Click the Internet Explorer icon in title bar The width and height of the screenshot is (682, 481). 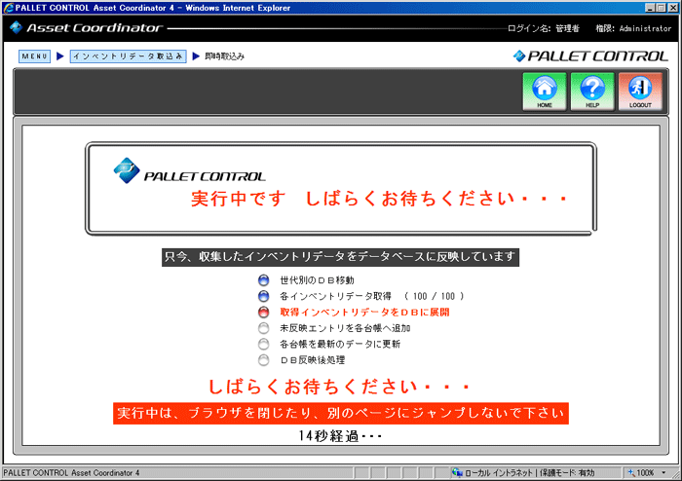(x=9, y=8)
